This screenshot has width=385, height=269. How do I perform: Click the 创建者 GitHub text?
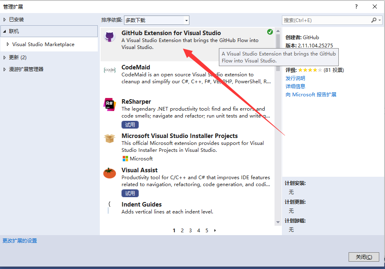click(x=302, y=38)
